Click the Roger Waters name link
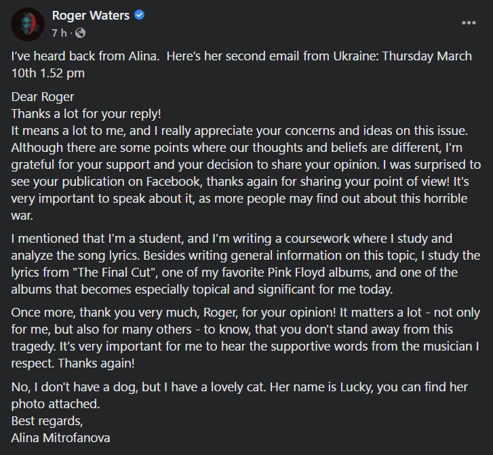Screen dimensions: 493x455 (91, 16)
